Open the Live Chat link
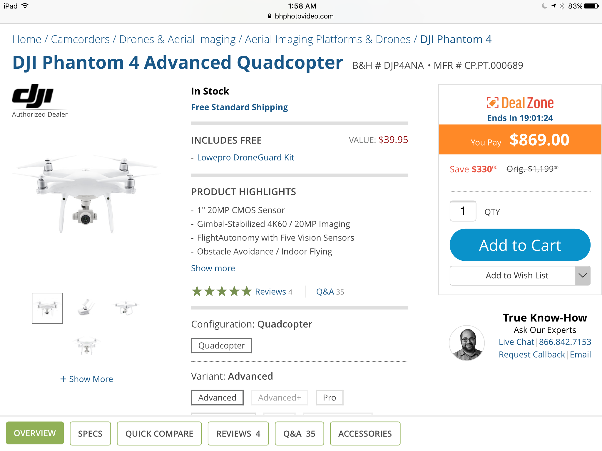Image resolution: width=602 pixels, height=451 pixels. point(516,342)
